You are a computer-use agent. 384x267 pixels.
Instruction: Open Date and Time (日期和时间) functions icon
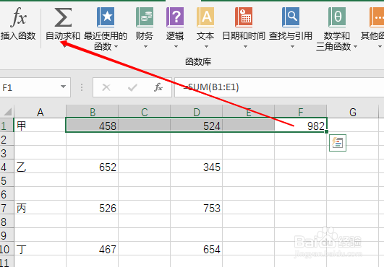click(x=244, y=17)
